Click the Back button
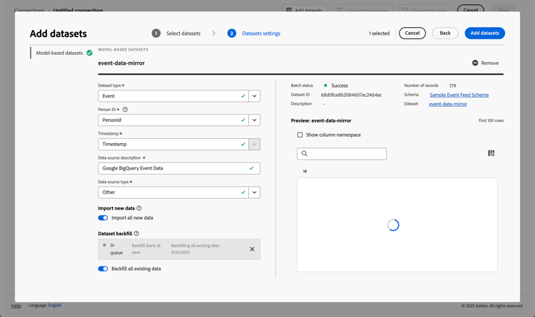This screenshot has width=535, height=317. click(x=444, y=33)
